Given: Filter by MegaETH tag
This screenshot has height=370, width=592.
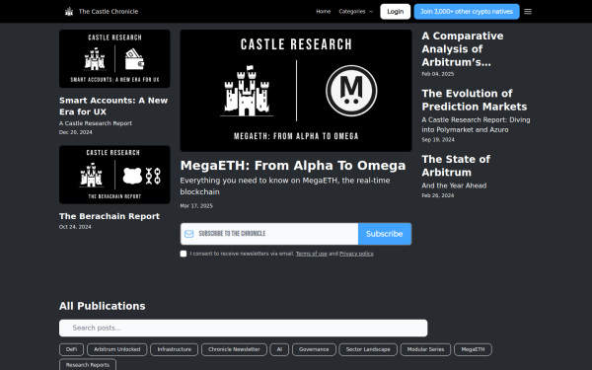Looking at the screenshot, I should [473, 349].
